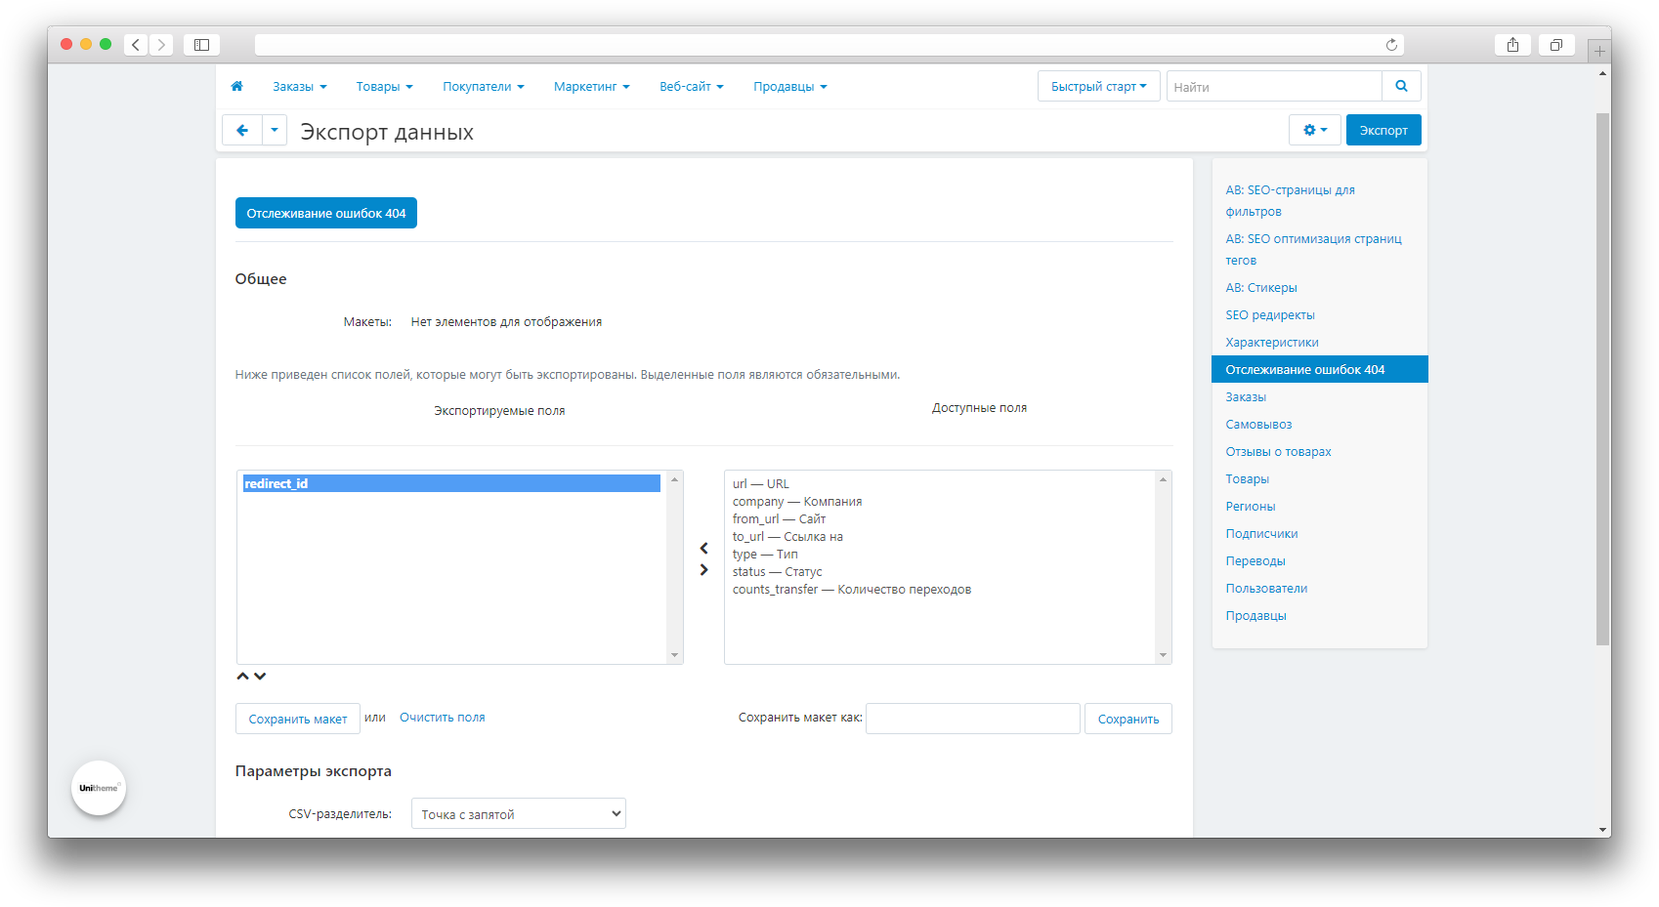The width and height of the screenshot is (1659, 907).
Task: Click Сохранить макет button
Action: pyautogui.click(x=298, y=719)
